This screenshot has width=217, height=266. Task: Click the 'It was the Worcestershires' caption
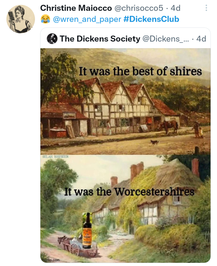tap(129, 192)
